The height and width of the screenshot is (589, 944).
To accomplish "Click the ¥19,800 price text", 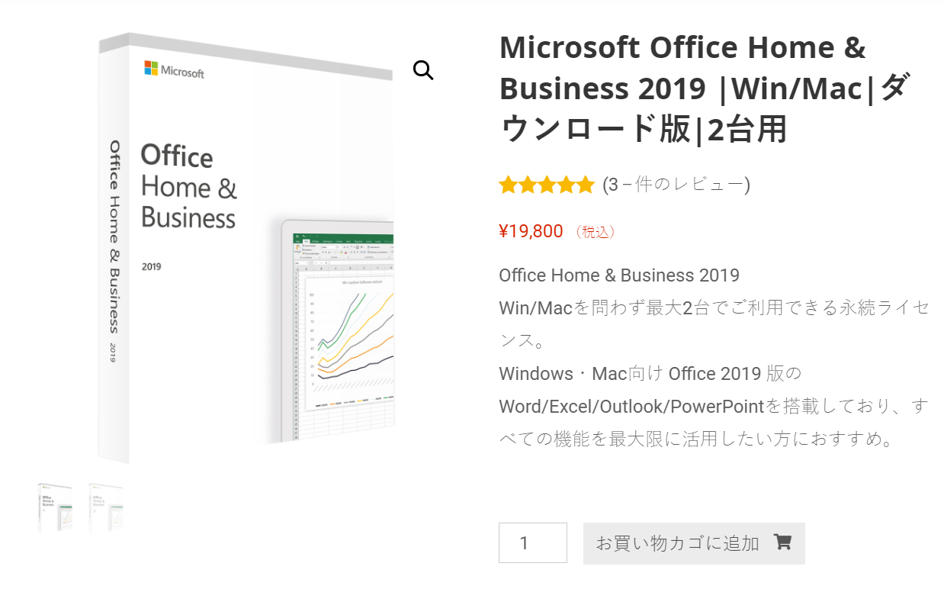I will (531, 231).
